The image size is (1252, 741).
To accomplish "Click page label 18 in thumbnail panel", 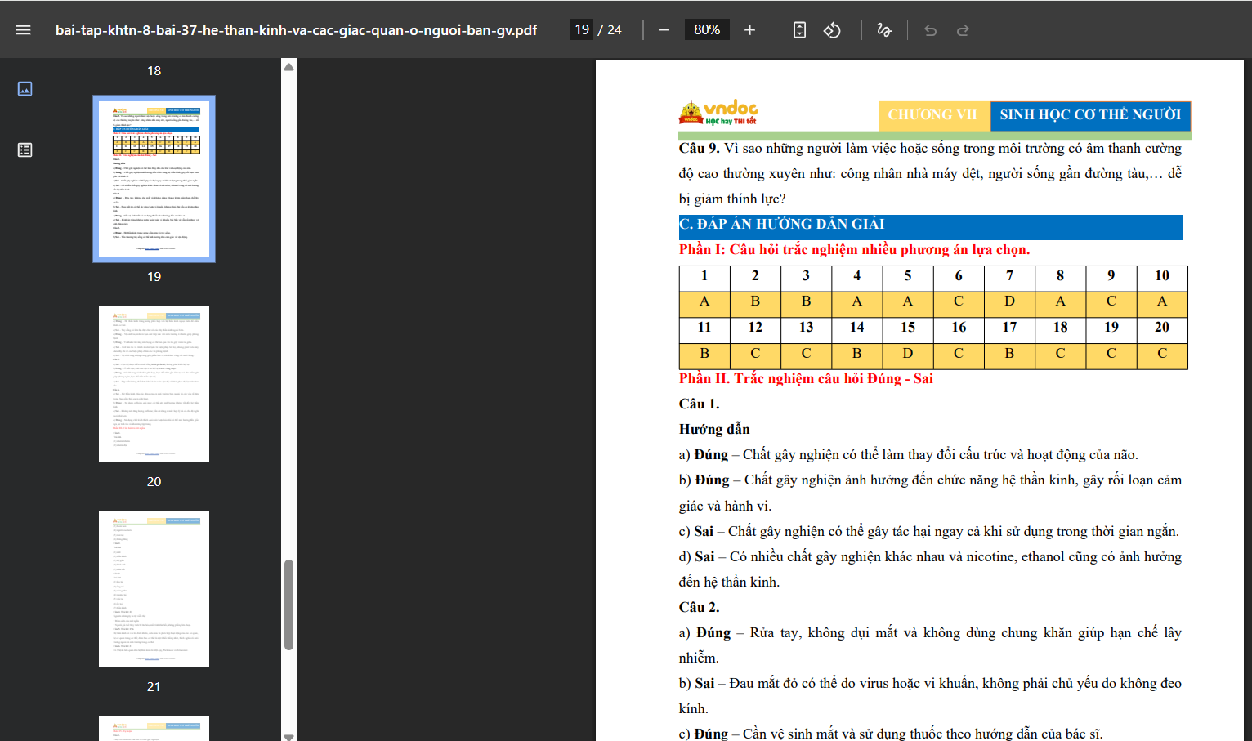I will (x=154, y=71).
